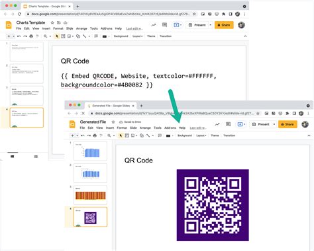
Task: Star the Charts Template presentation
Action: 52,22
